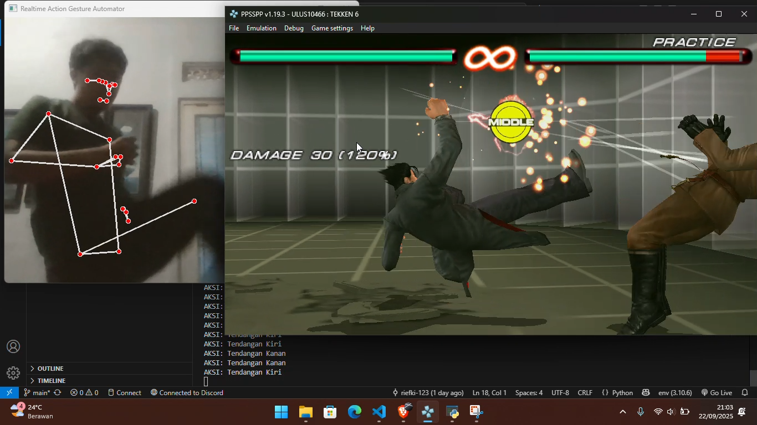
Task: Open the VS Code Accounts icon
Action: (13, 347)
